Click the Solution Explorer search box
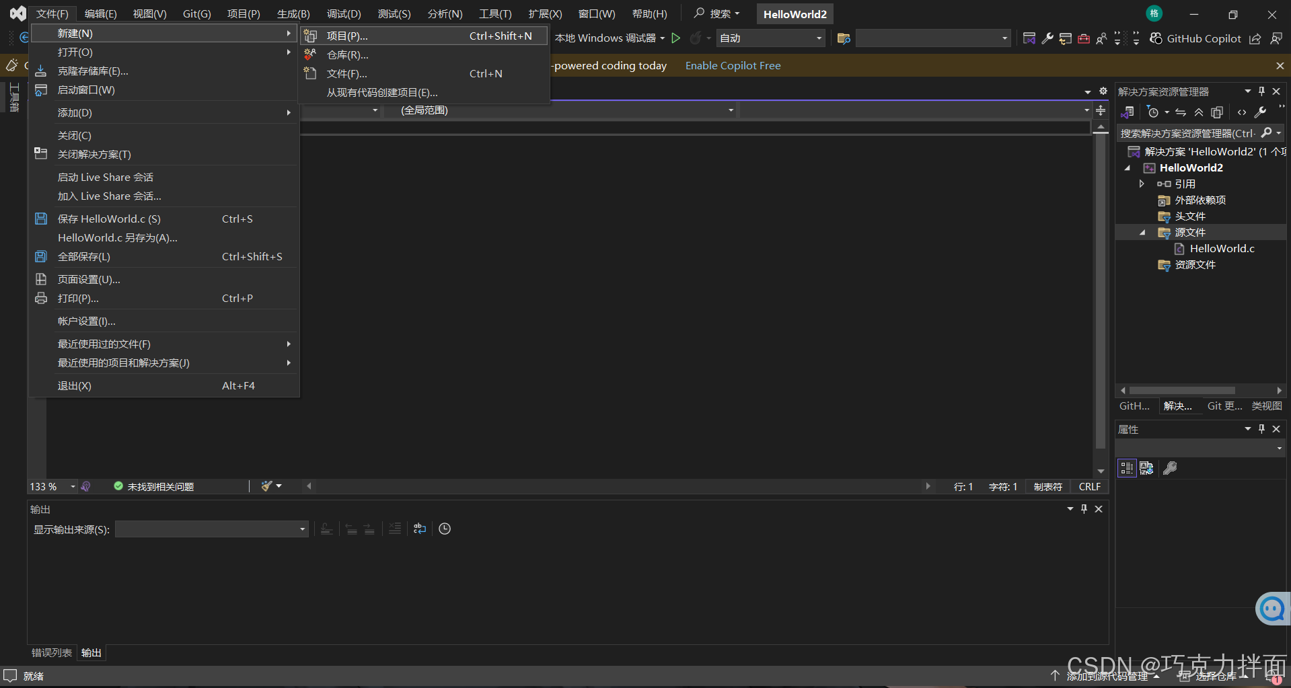 tap(1191, 133)
